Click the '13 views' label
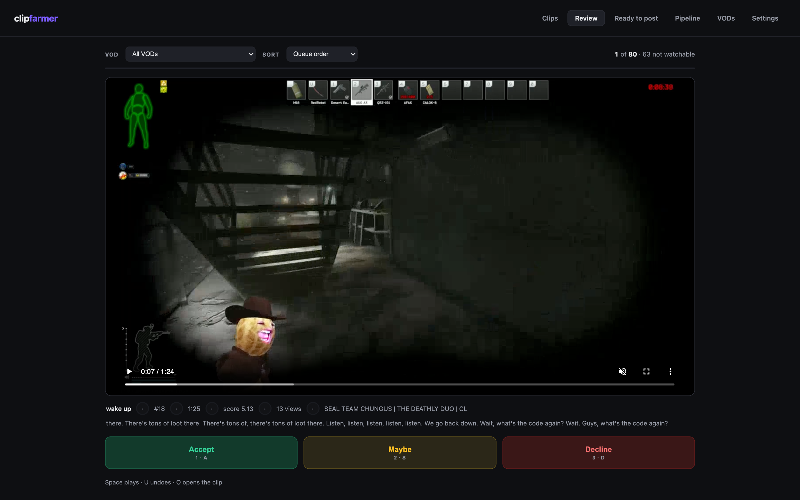Image resolution: width=800 pixels, height=500 pixels. pyautogui.click(x=288, y=409)
